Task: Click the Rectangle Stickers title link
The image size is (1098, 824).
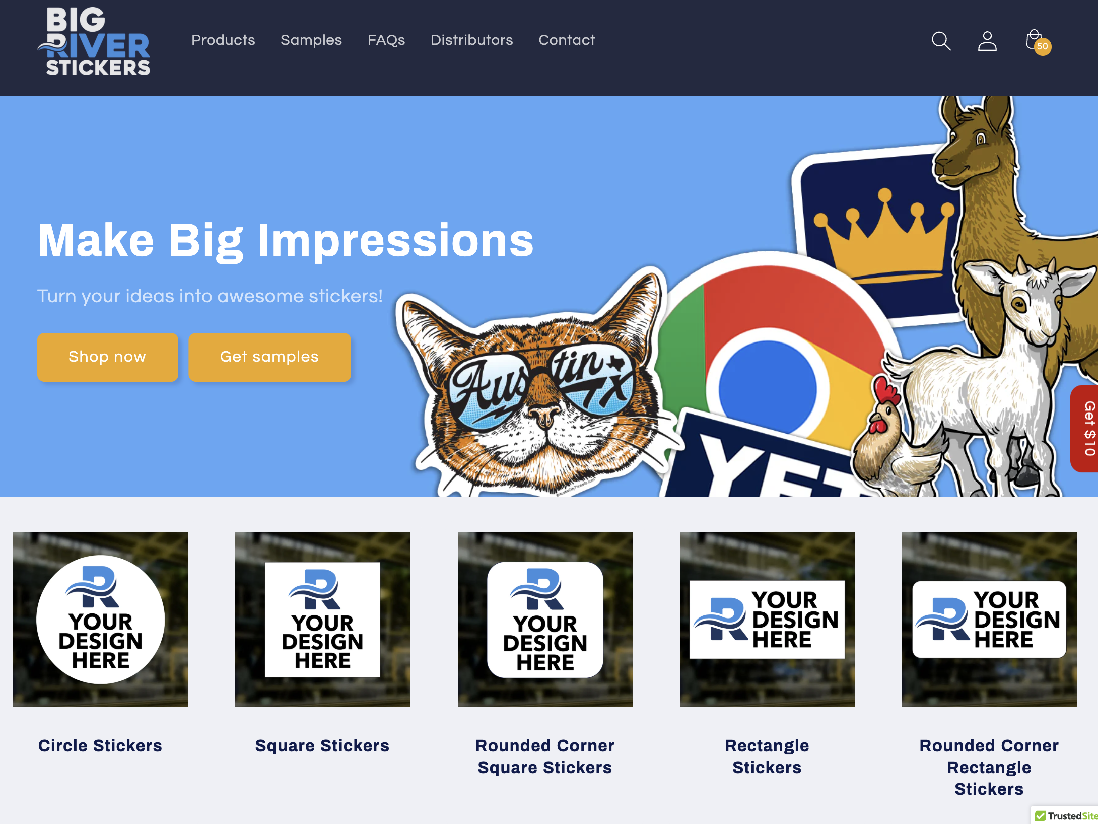Action: tap(767, 756)
